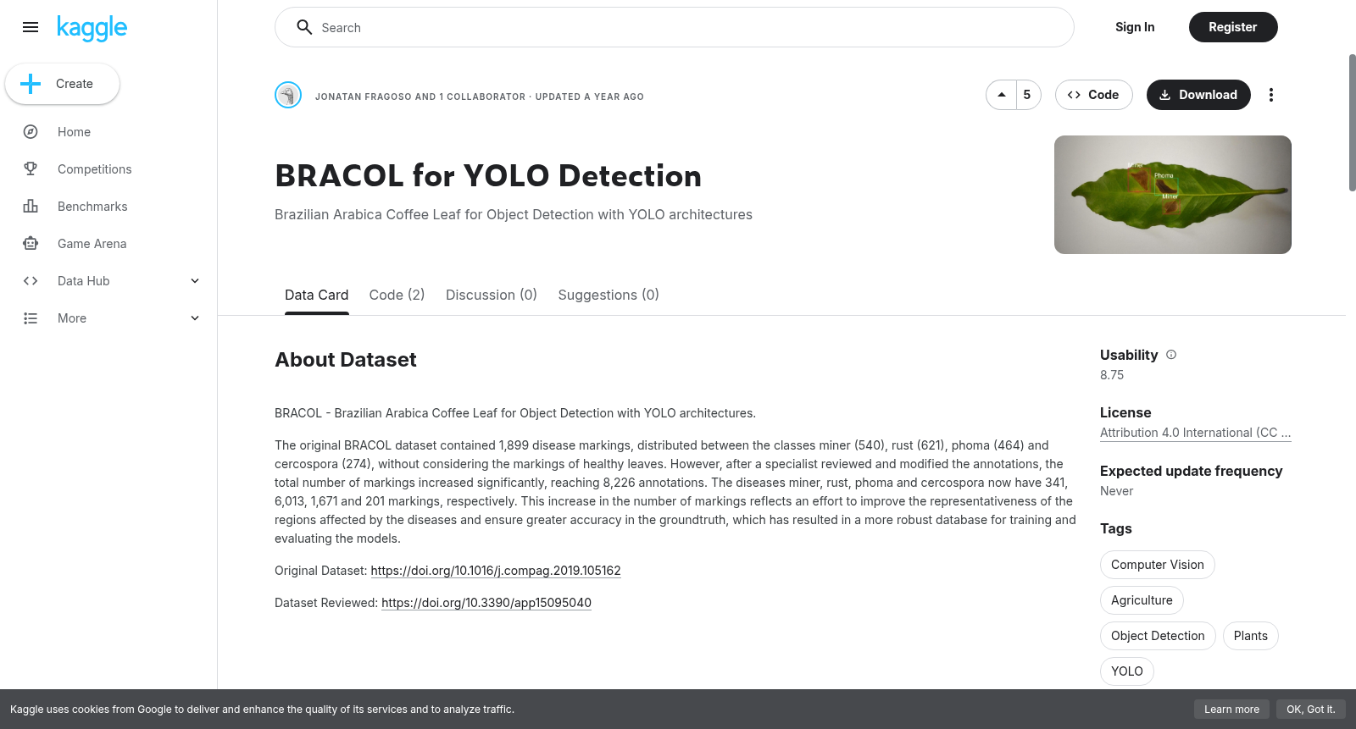
Task: Open the Original Dataset DOI link
Action: click(x=496, y=571)
